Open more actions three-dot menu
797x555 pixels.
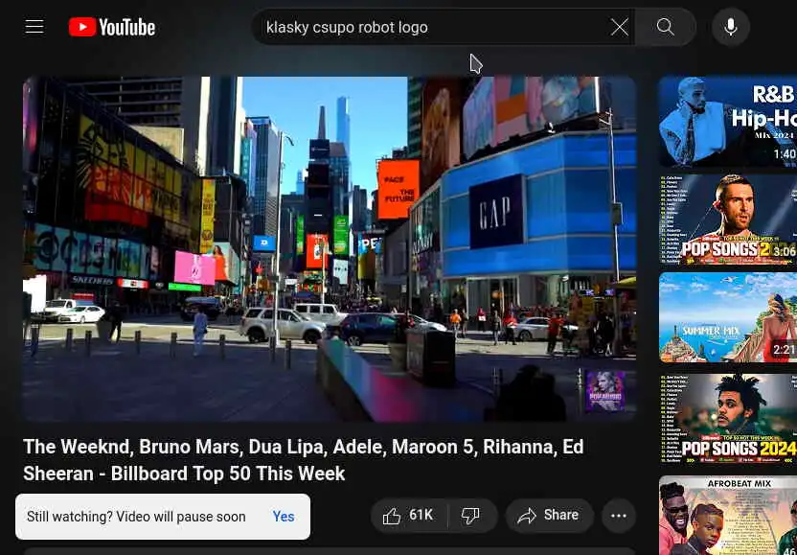619,516
